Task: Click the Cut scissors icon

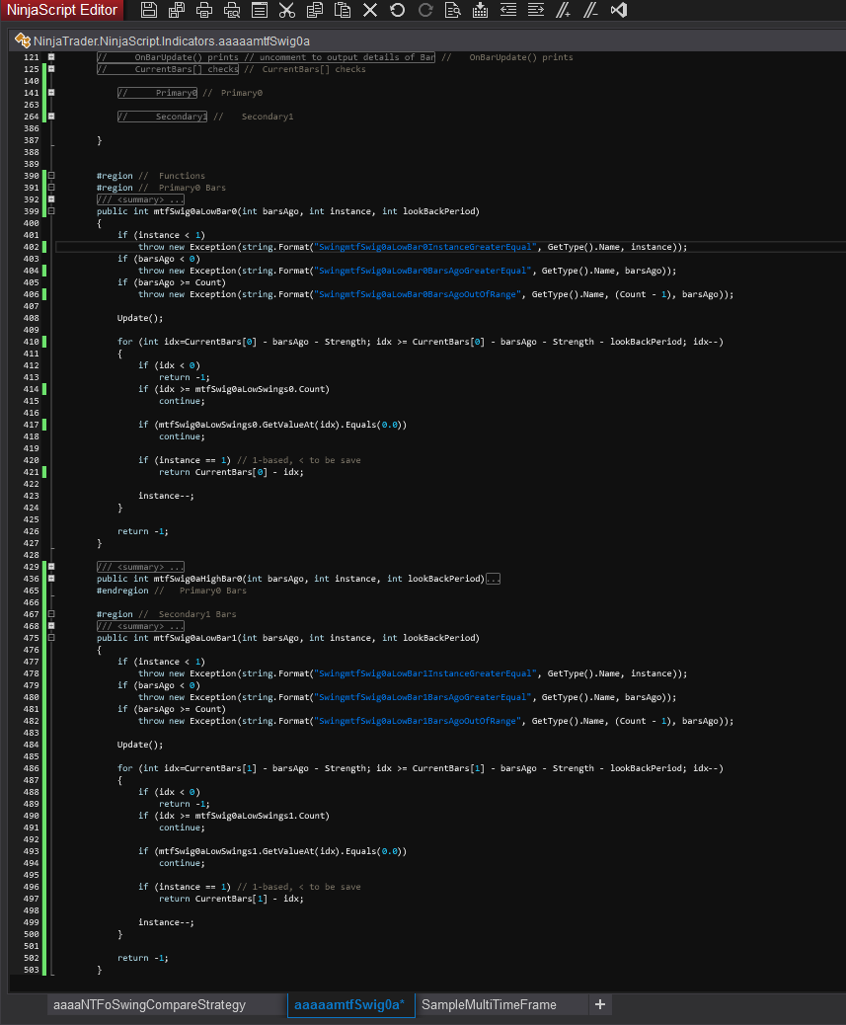Action: click(287, 11)
